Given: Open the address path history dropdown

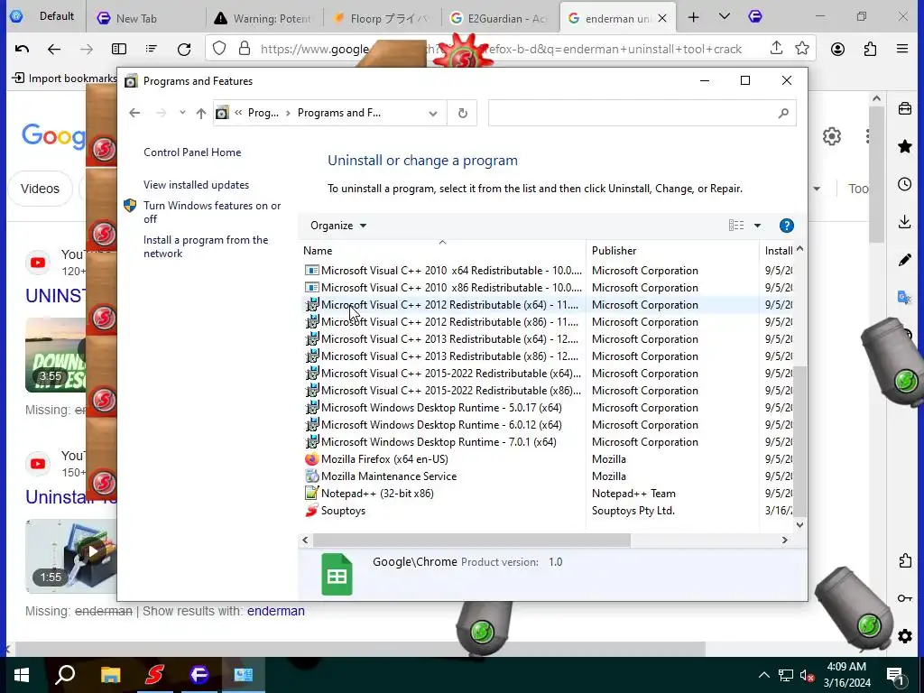Looking at the screenshot, I should [433, 113].
